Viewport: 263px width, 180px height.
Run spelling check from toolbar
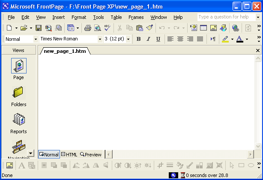(x=107, y=28)
